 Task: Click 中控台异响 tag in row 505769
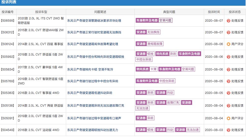pyautogui.click(x=167, y=81)
